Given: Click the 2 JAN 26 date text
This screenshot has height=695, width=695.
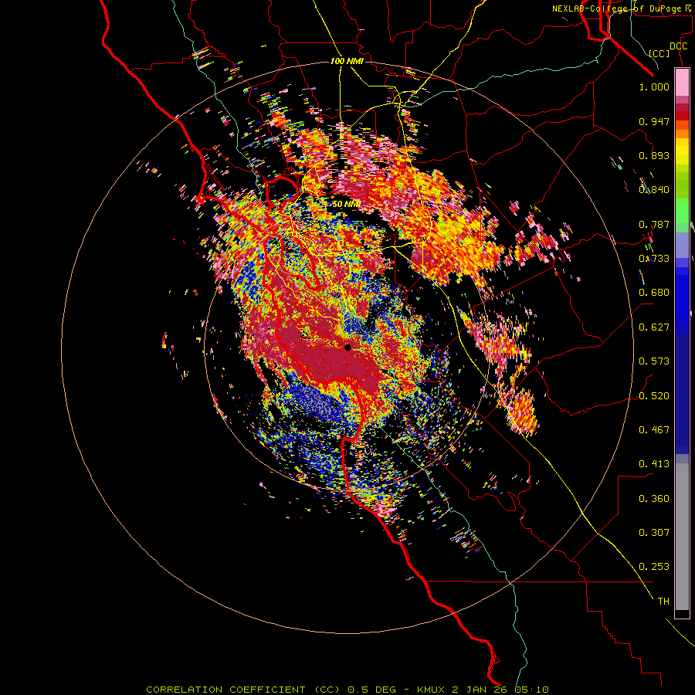Looking at the screenshot, I should (480, 690).
